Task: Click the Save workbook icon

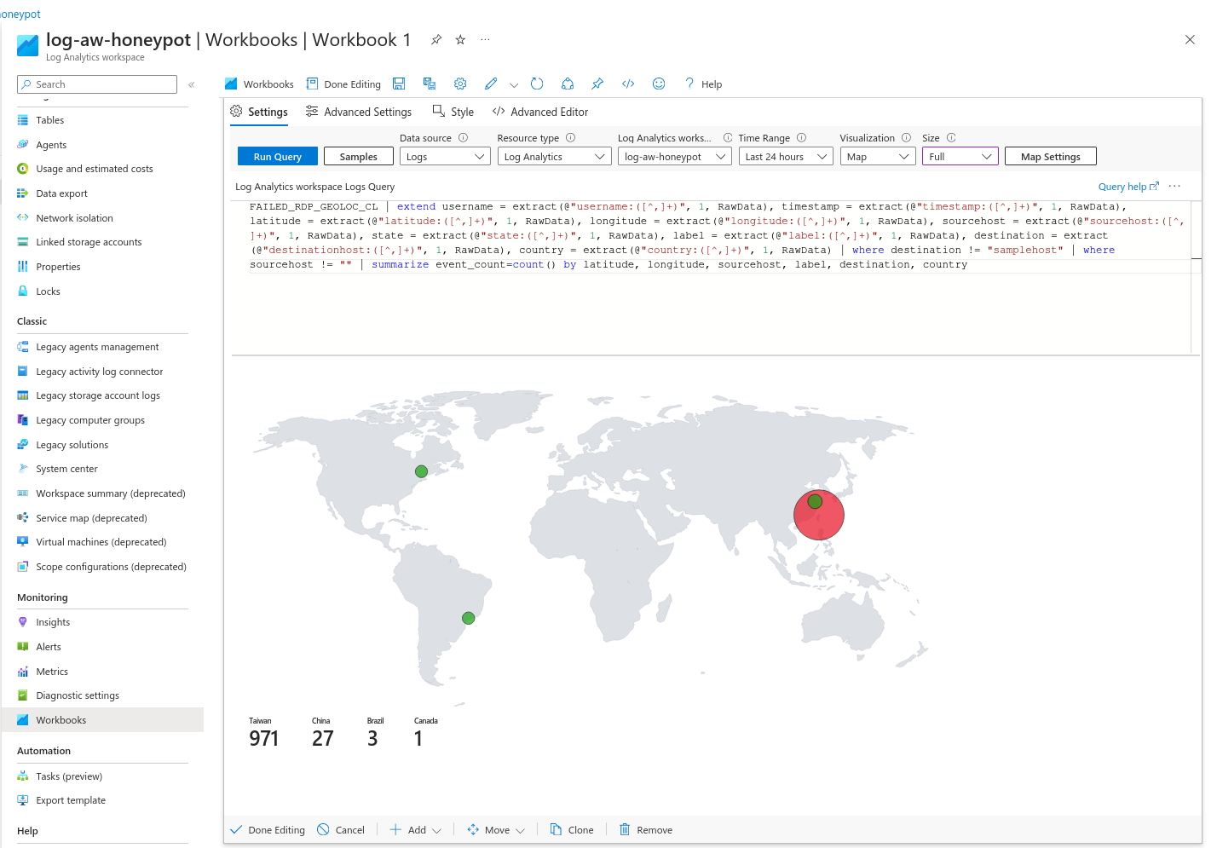Action: pyautogui.click(x=399, y=84)
